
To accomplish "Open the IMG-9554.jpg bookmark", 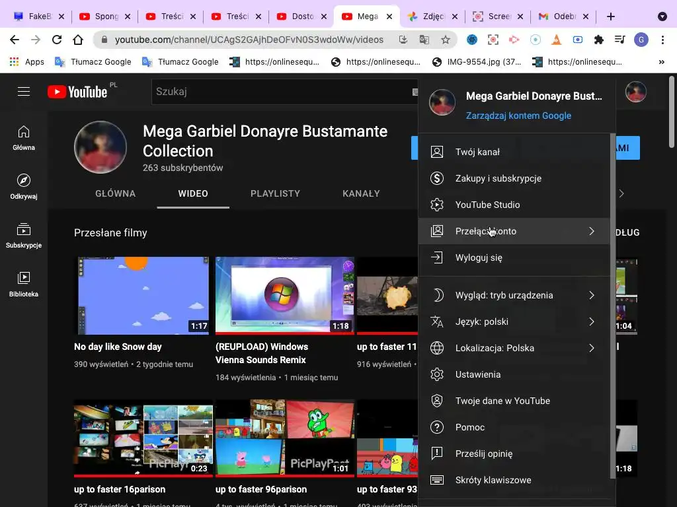I will [x=477, y=61].
